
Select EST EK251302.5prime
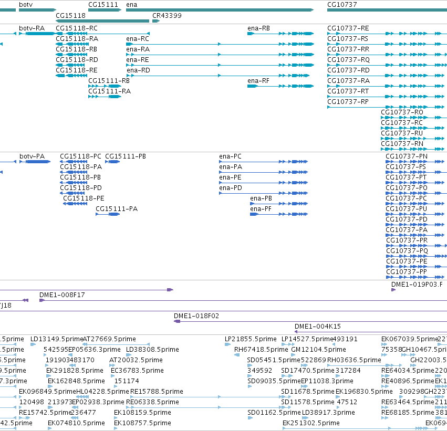[x=311, y=423]
